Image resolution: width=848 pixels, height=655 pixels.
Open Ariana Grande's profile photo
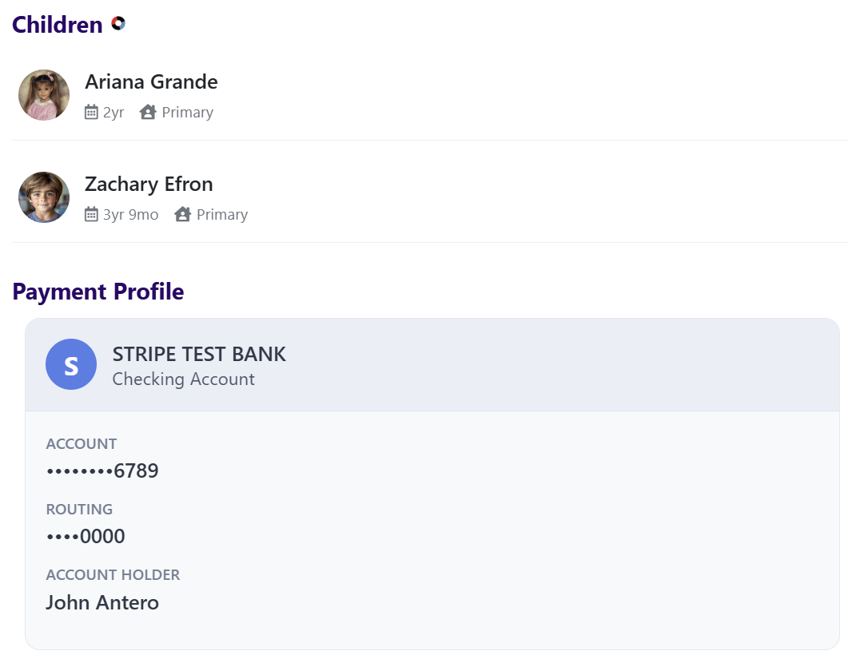(x=44, y=94)
